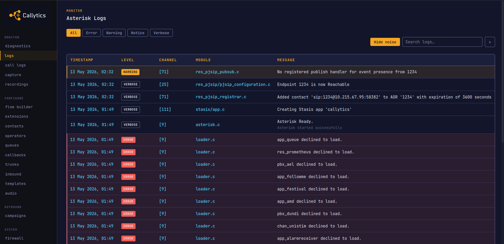The image size is (504, 244).
Task: Open the logs sidebar item
Action: pyautogui.click(x=28, y=56)
